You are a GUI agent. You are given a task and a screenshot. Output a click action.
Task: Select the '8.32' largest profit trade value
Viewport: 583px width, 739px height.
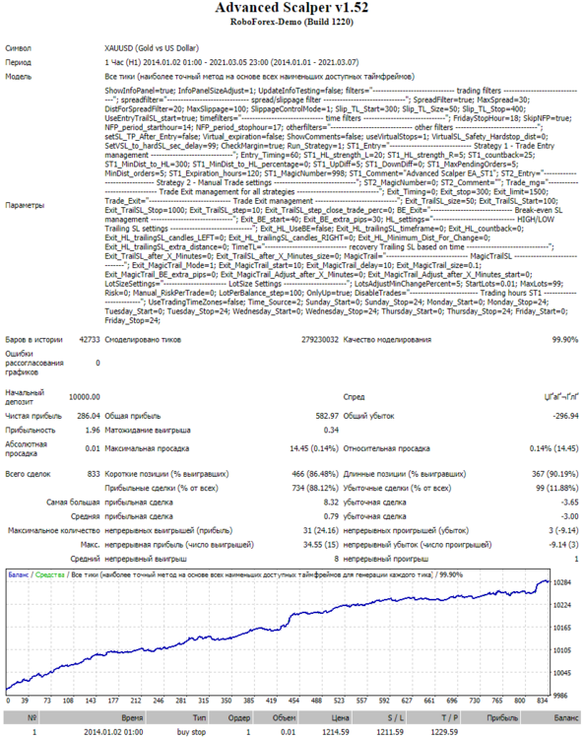coord(331,502)
